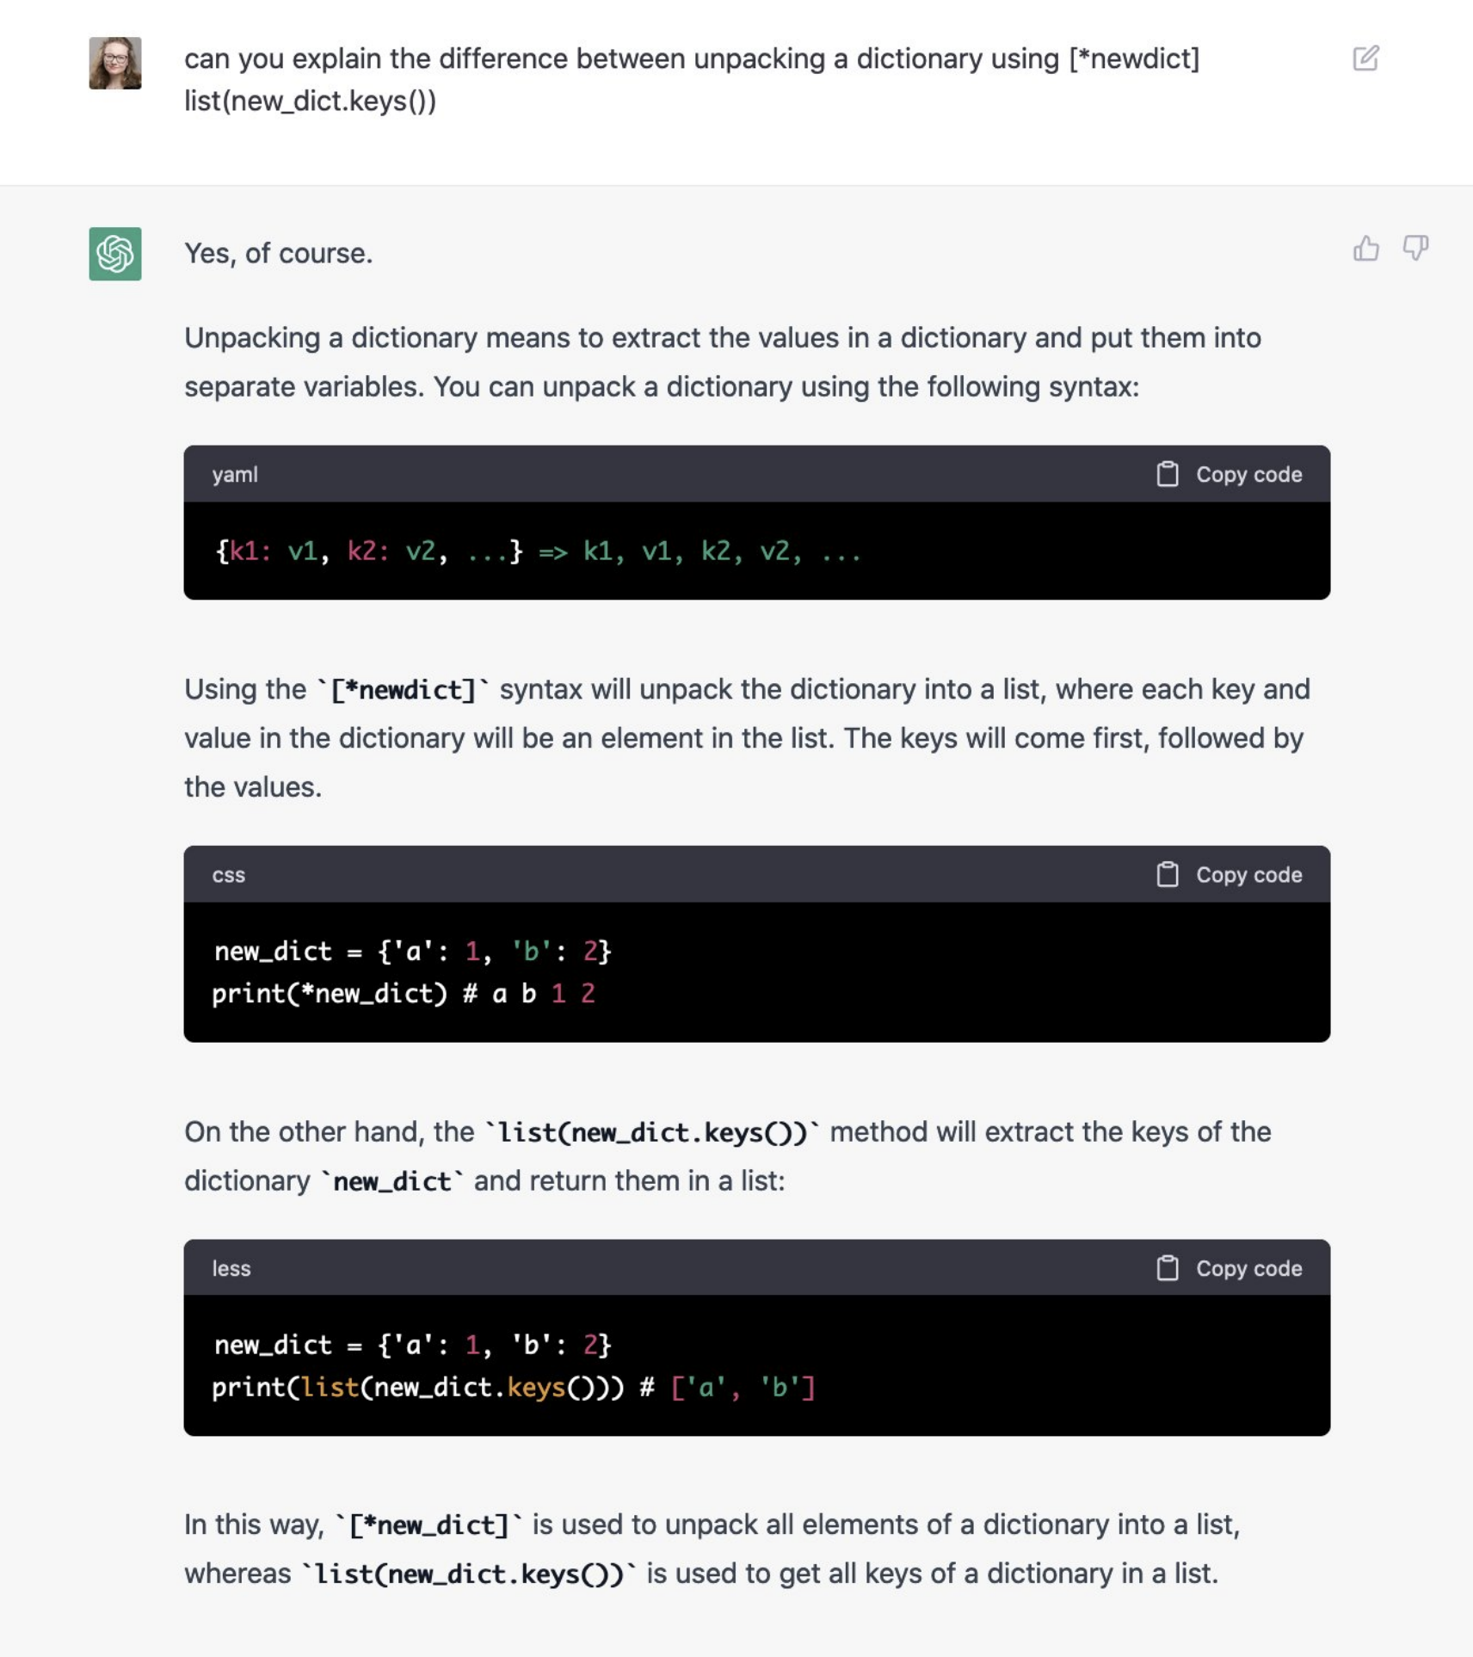Click the user profile photo avatar
Screen dimensions: 1473x1657
point(115,63)
